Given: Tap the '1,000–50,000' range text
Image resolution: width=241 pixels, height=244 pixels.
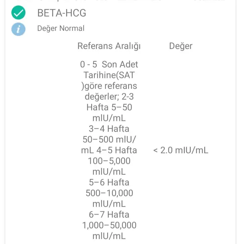Looking at the screenshot, I should pos(109,225).
